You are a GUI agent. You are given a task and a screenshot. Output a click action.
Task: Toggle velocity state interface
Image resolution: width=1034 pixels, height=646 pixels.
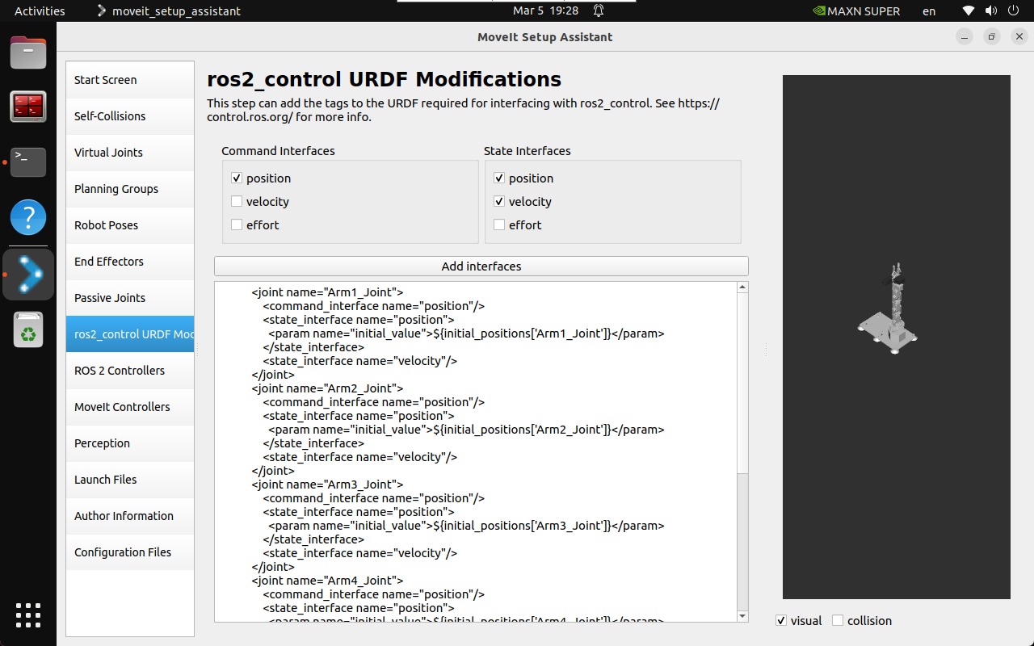(x=499, y=202)
